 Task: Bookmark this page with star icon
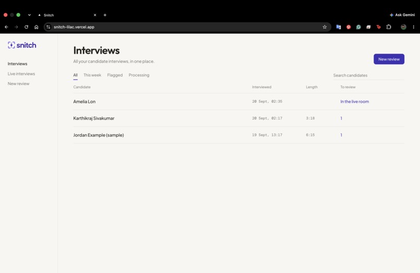pyautogui.click(x=325, y=27)
